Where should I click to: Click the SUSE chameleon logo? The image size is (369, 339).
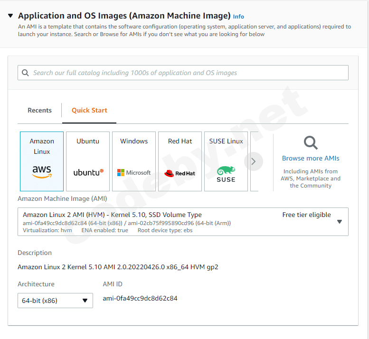click(226, 174)
